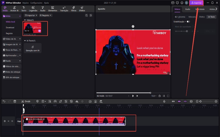Click the Geração com IA button
The image size is (220, 137).
[32, 48]
